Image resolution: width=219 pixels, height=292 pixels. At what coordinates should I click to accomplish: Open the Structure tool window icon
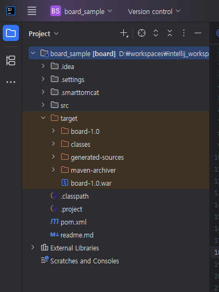[11, 60]
